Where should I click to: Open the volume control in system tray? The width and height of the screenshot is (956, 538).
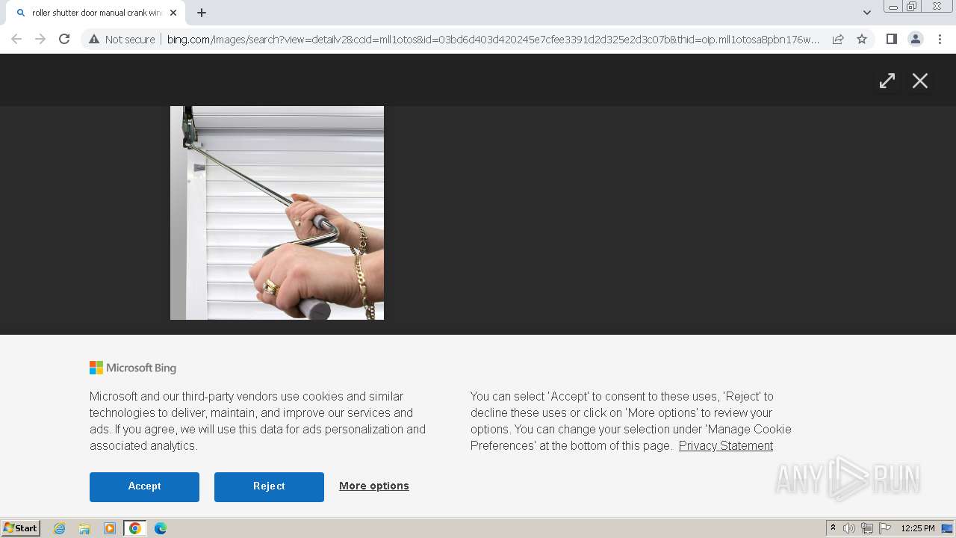click(x=848, y=528)
